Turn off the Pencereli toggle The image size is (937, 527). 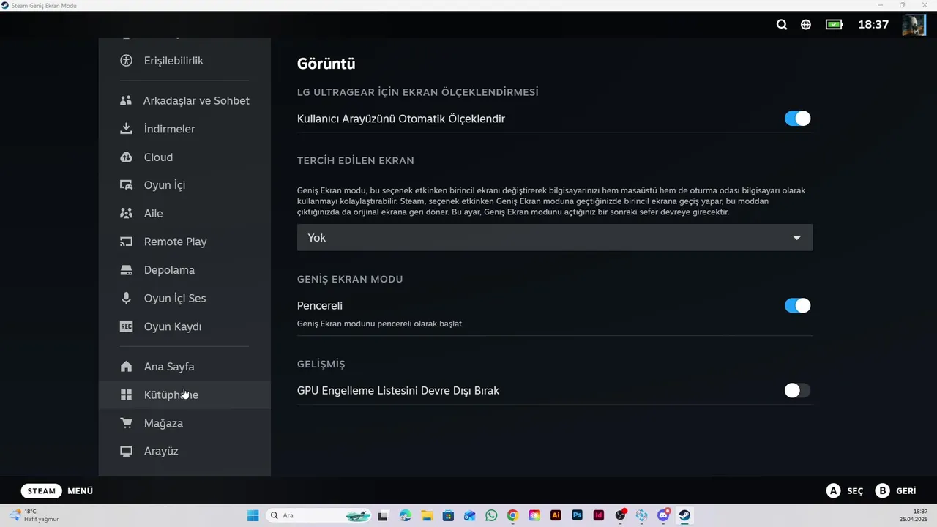coord(797,305)
